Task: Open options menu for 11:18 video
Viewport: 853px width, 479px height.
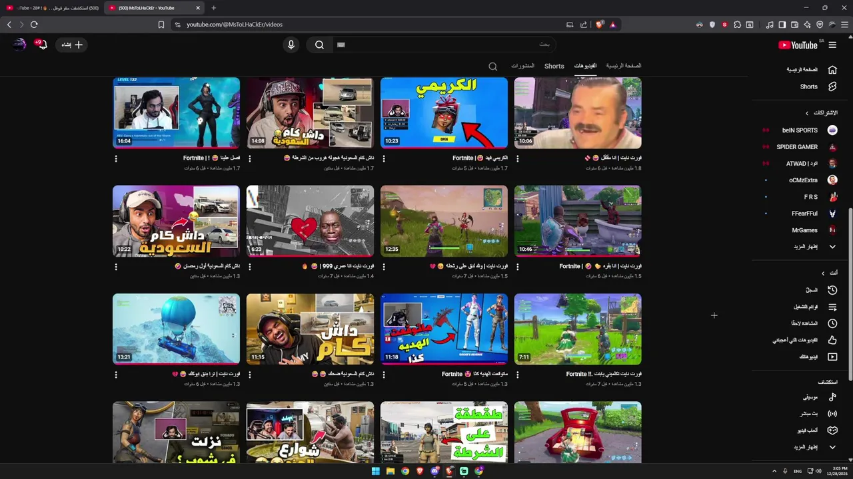Action: click(x=384, y=375)
